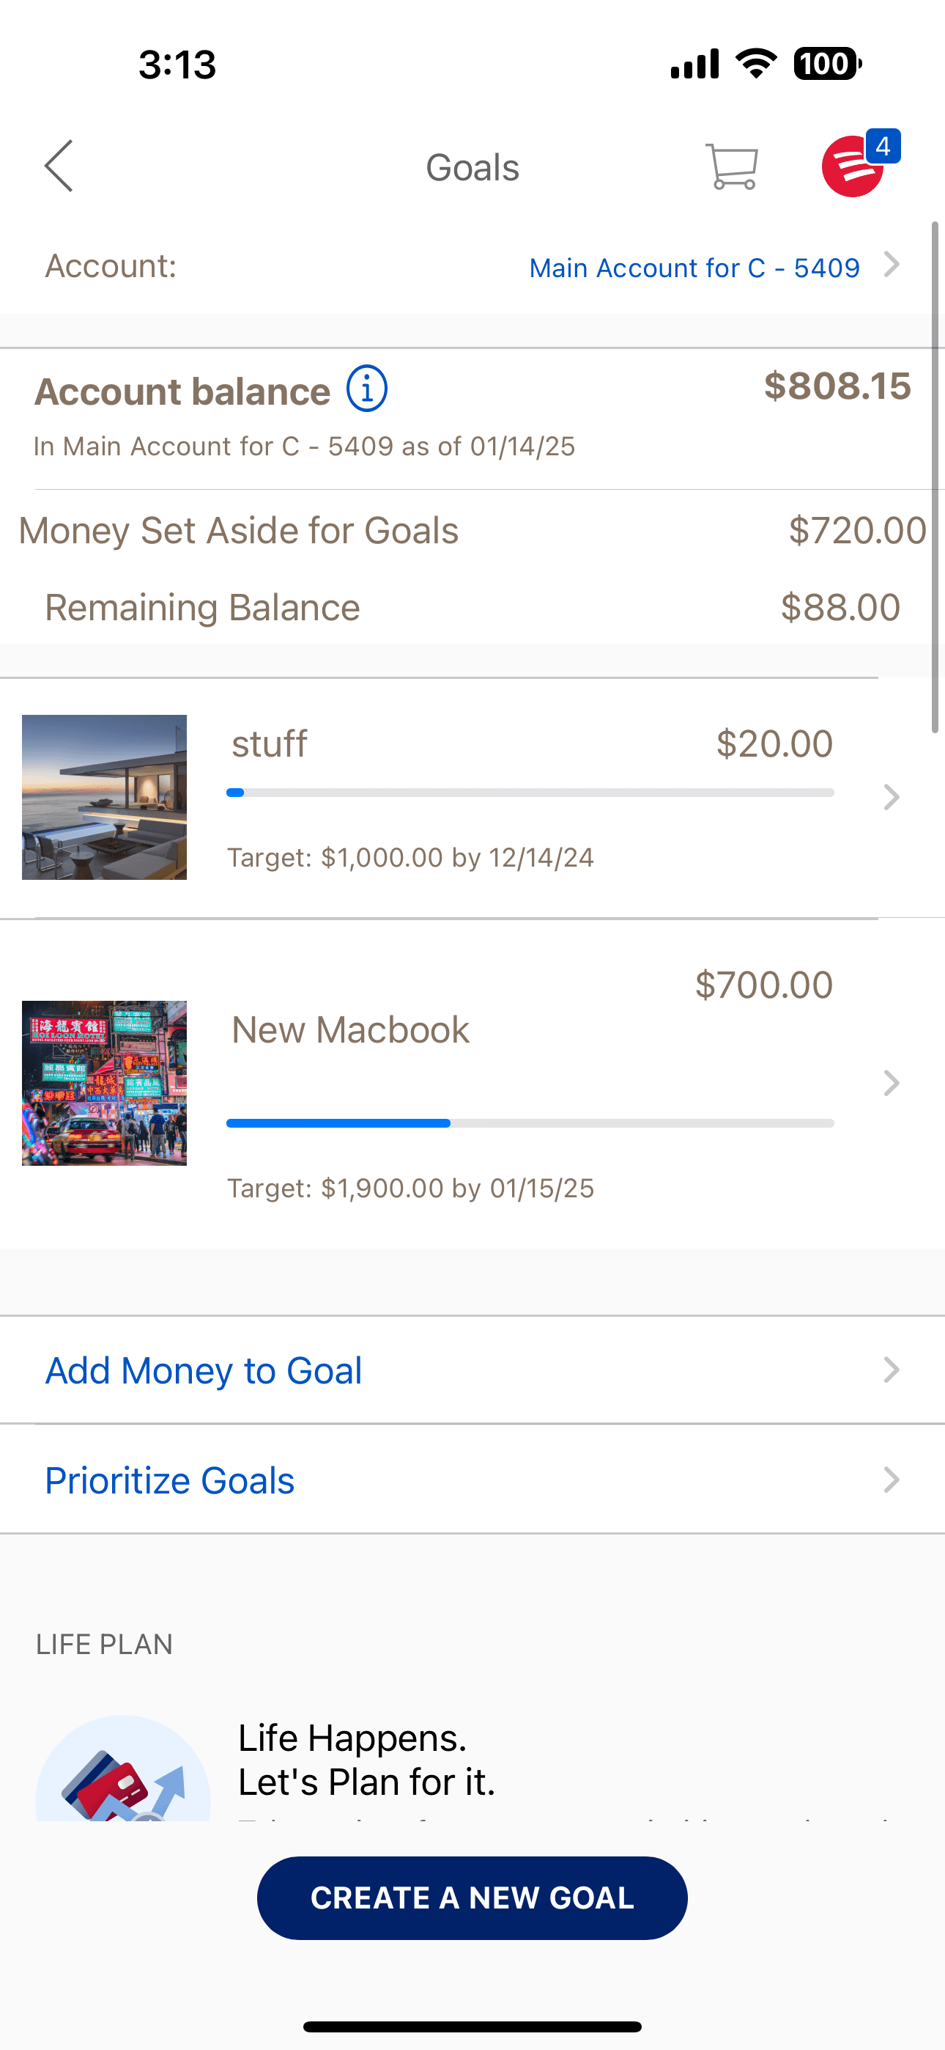Check the Wi-Fi status icon

click(756, 64)
